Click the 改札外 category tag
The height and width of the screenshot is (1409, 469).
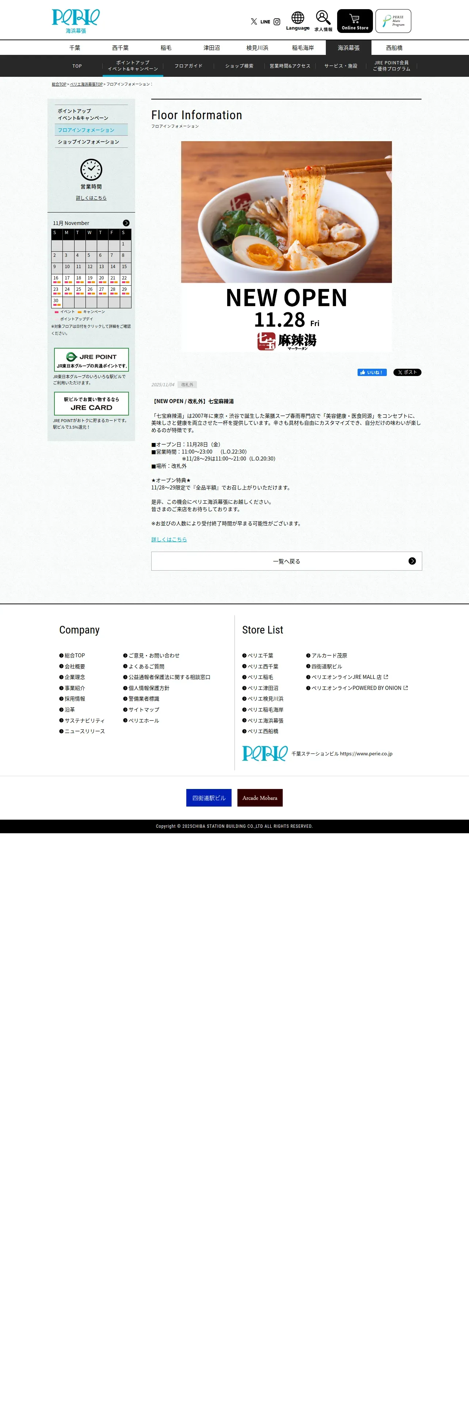[187, 384]
